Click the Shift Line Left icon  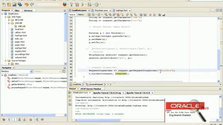(141, 15)
